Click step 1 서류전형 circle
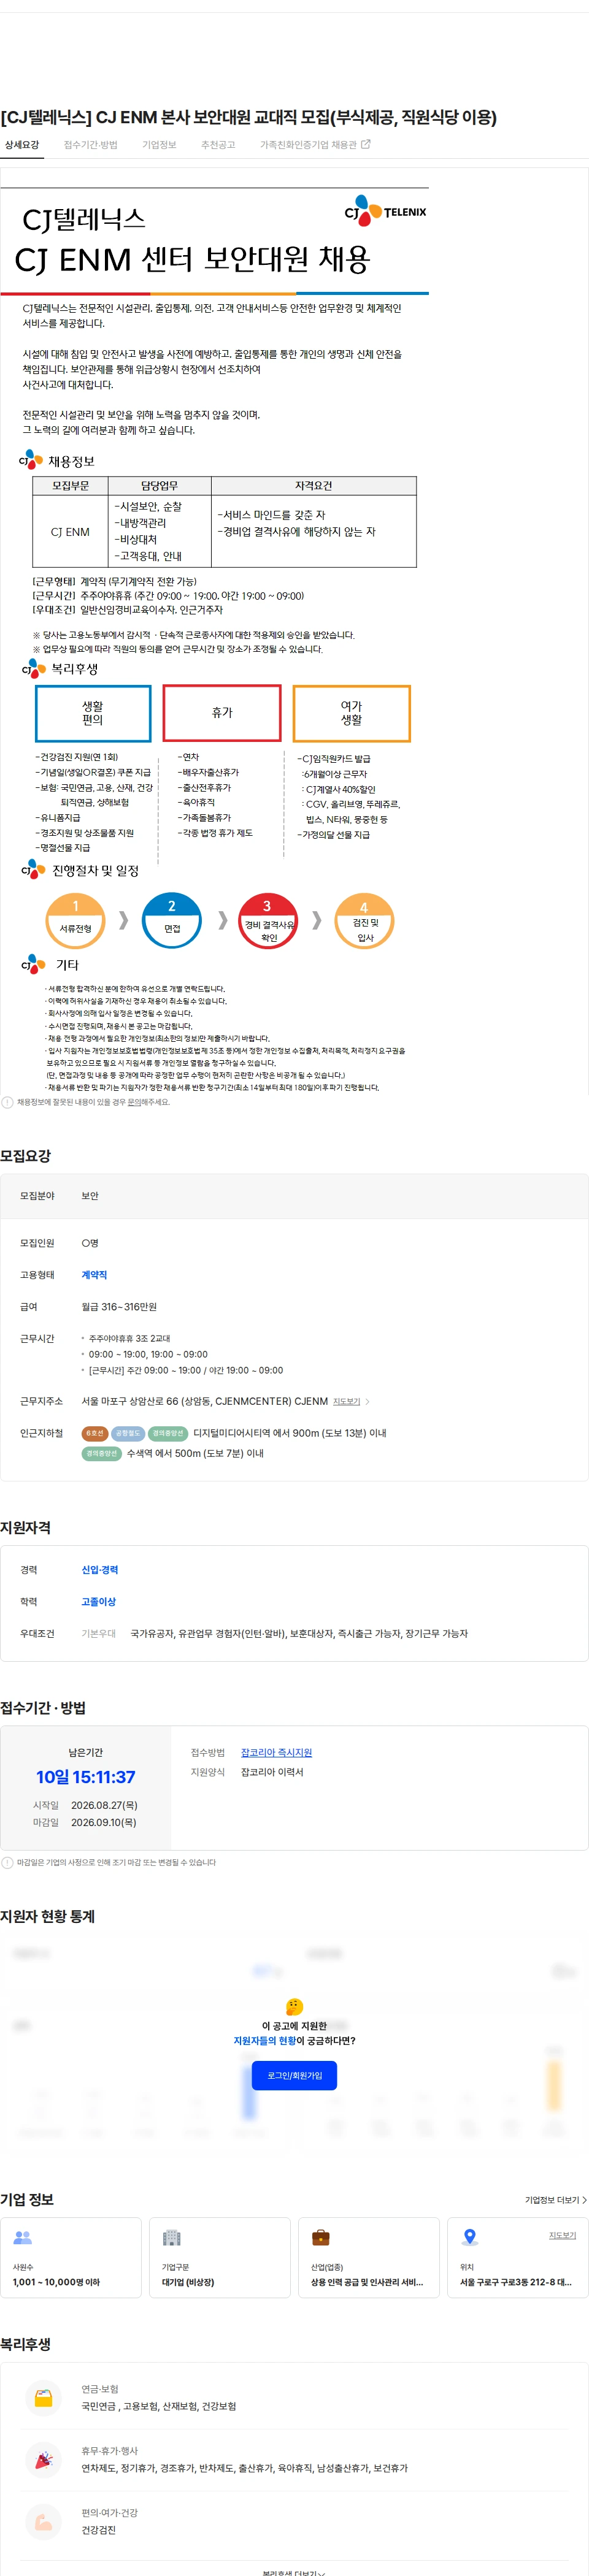Screen dimensions: 589x2576 pos(75,920)
